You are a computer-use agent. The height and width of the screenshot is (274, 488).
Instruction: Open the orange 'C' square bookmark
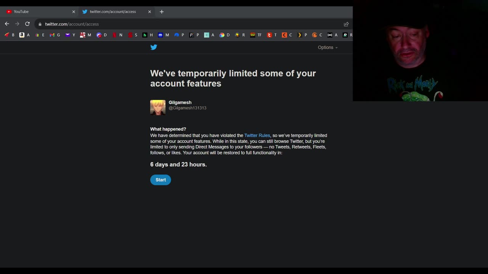point(287,35)
